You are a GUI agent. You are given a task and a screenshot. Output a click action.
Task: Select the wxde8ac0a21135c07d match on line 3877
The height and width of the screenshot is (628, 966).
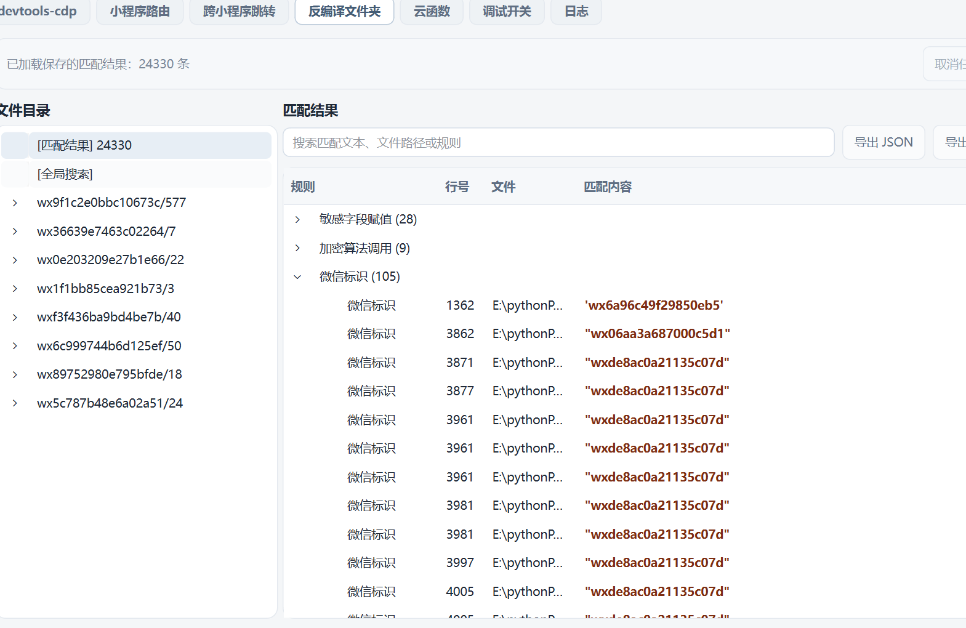(657, 391)
